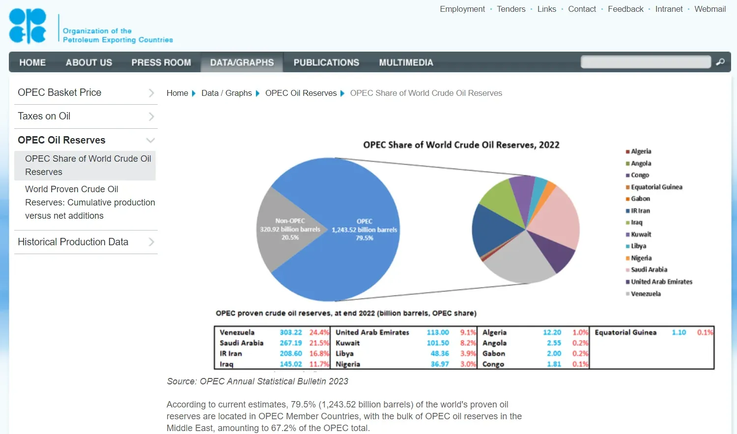Click the Source: OPEC Annual Statistical Bulletin text
The height and width of the screenshot is (434, 737).
click(x=257, y=381)
